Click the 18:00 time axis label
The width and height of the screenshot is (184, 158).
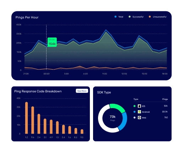click(165, 74)
